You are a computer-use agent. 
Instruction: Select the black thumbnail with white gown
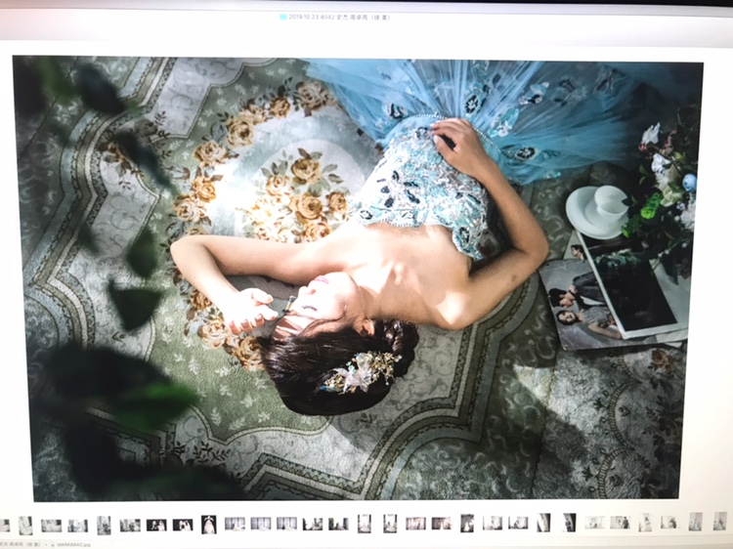(208, 525)
